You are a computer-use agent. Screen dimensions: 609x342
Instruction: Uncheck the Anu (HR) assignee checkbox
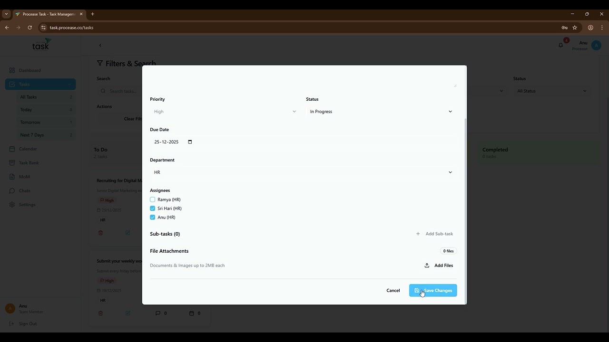(x=153, y=217)
